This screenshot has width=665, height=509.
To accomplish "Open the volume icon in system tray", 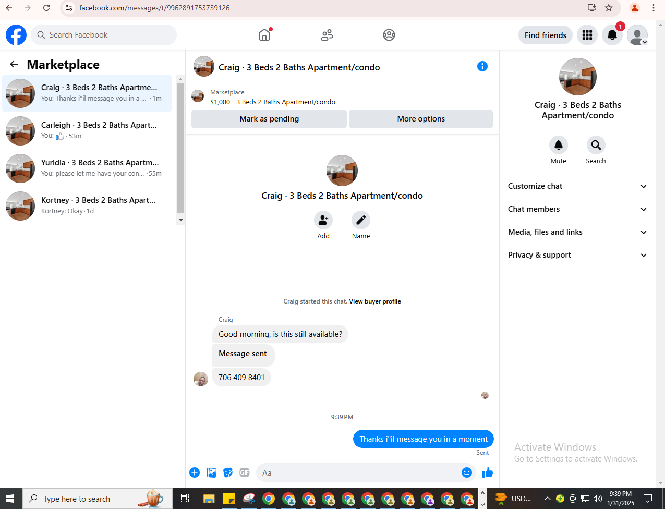I will (x=598, y=499).
